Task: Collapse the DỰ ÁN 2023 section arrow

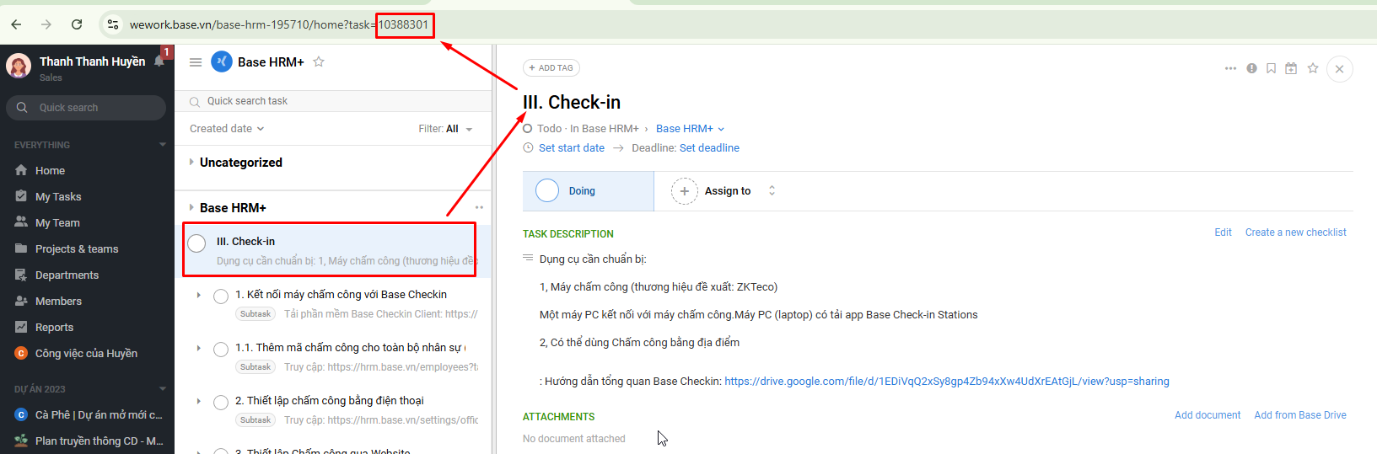Action: [x=163, y=389]
